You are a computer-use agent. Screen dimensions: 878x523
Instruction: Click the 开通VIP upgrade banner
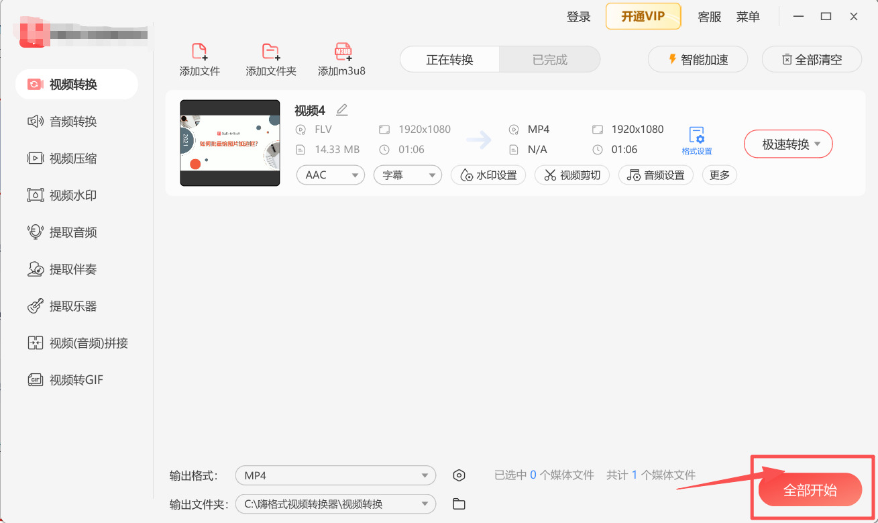point(643,16)
